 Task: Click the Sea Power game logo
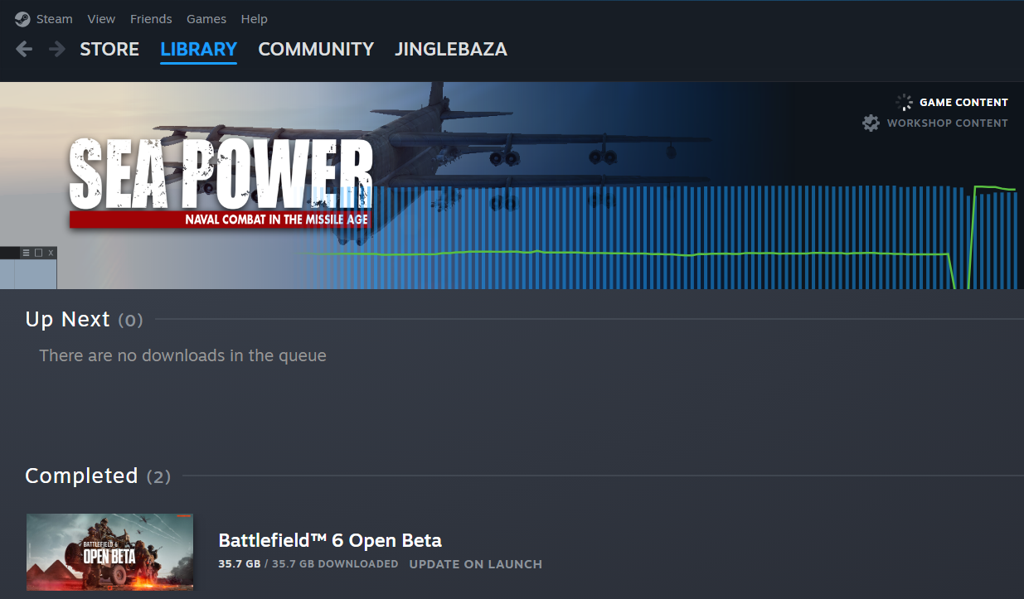[221, 184]
